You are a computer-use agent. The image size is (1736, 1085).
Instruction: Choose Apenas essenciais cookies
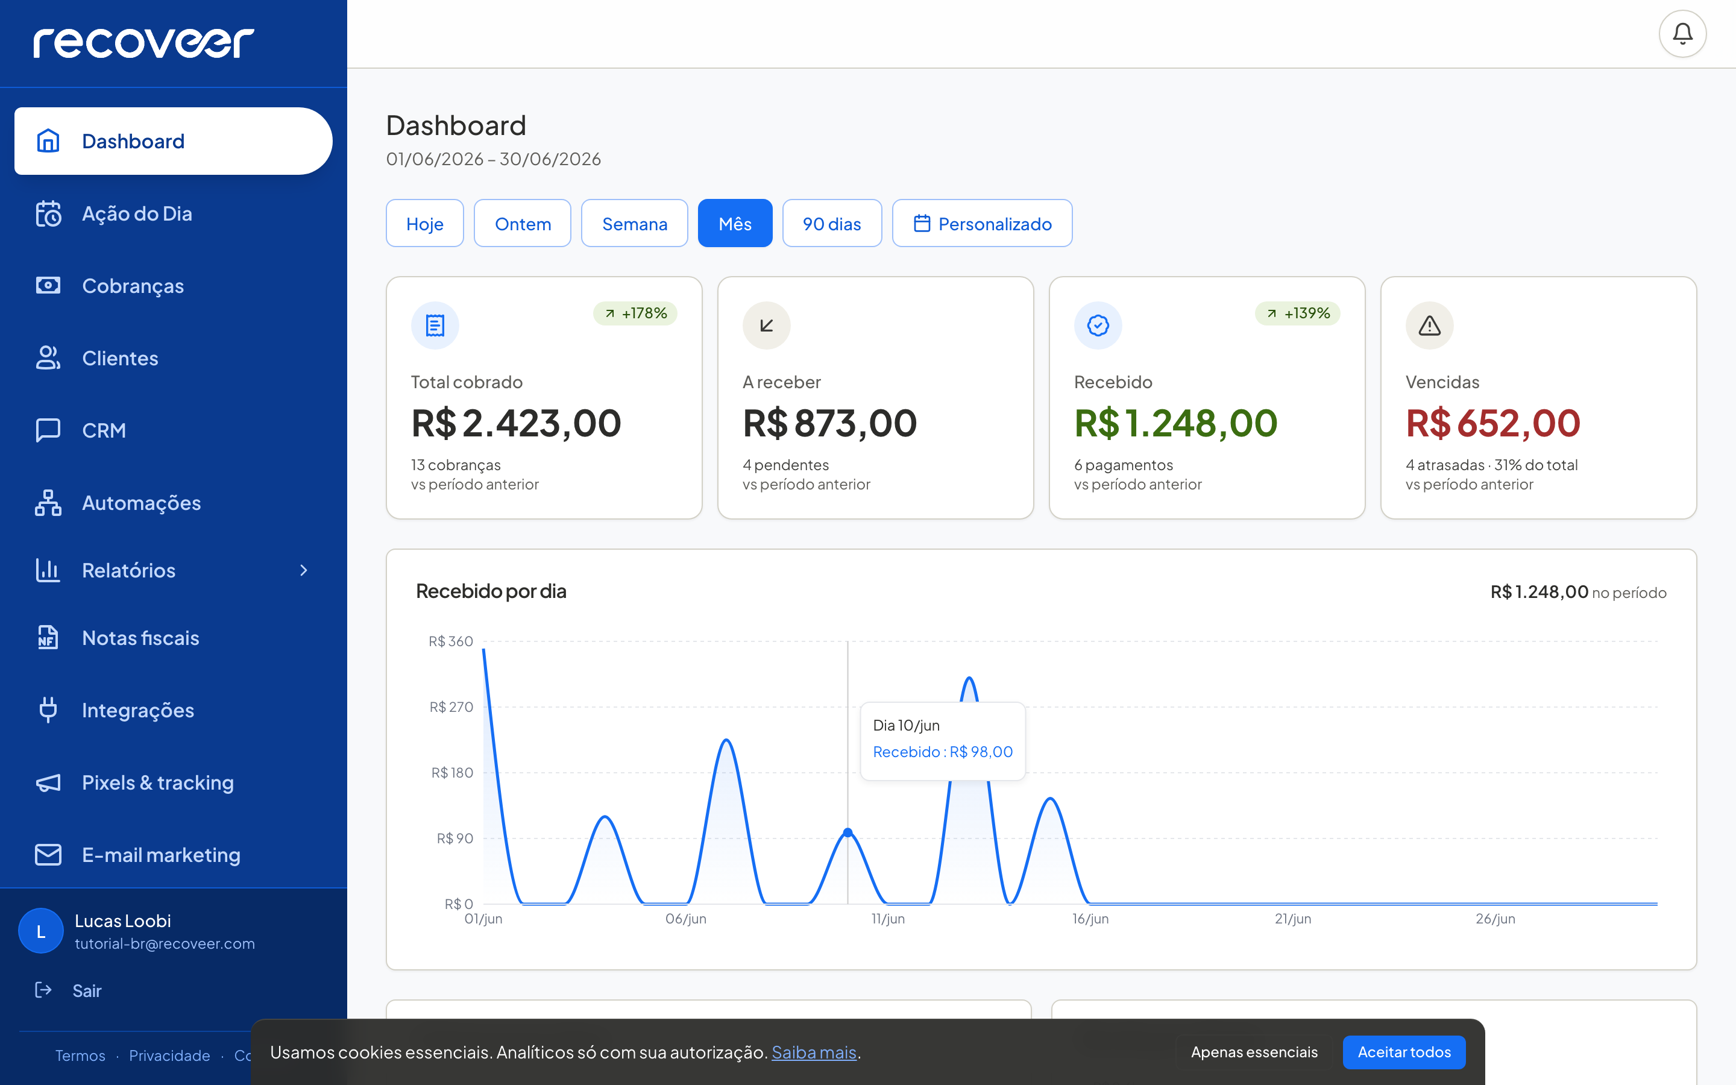pos(1254,1052)
